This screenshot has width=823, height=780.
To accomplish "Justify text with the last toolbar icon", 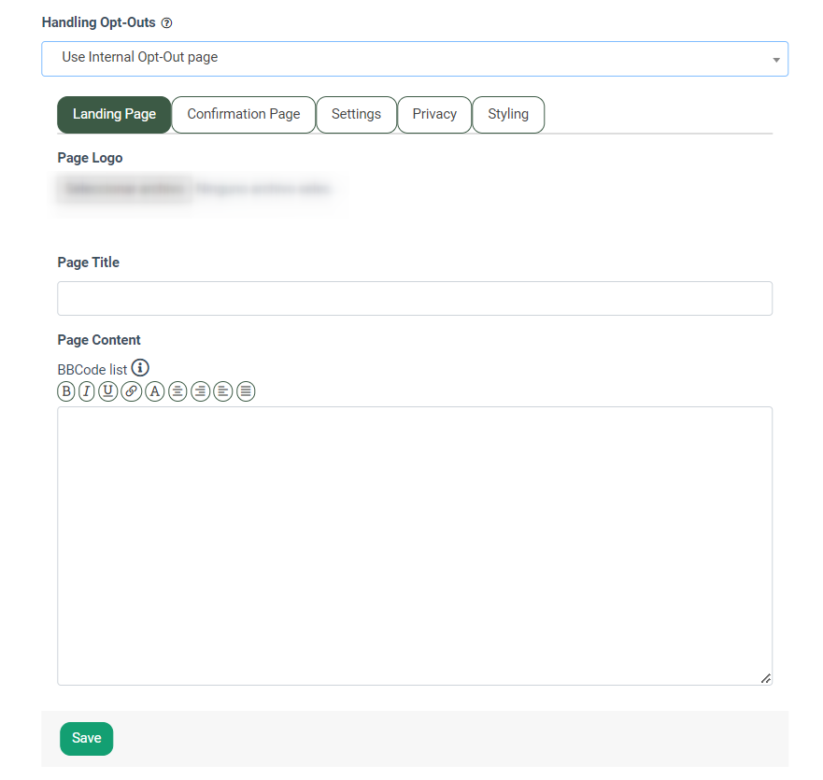I will [x=246, y=391].
